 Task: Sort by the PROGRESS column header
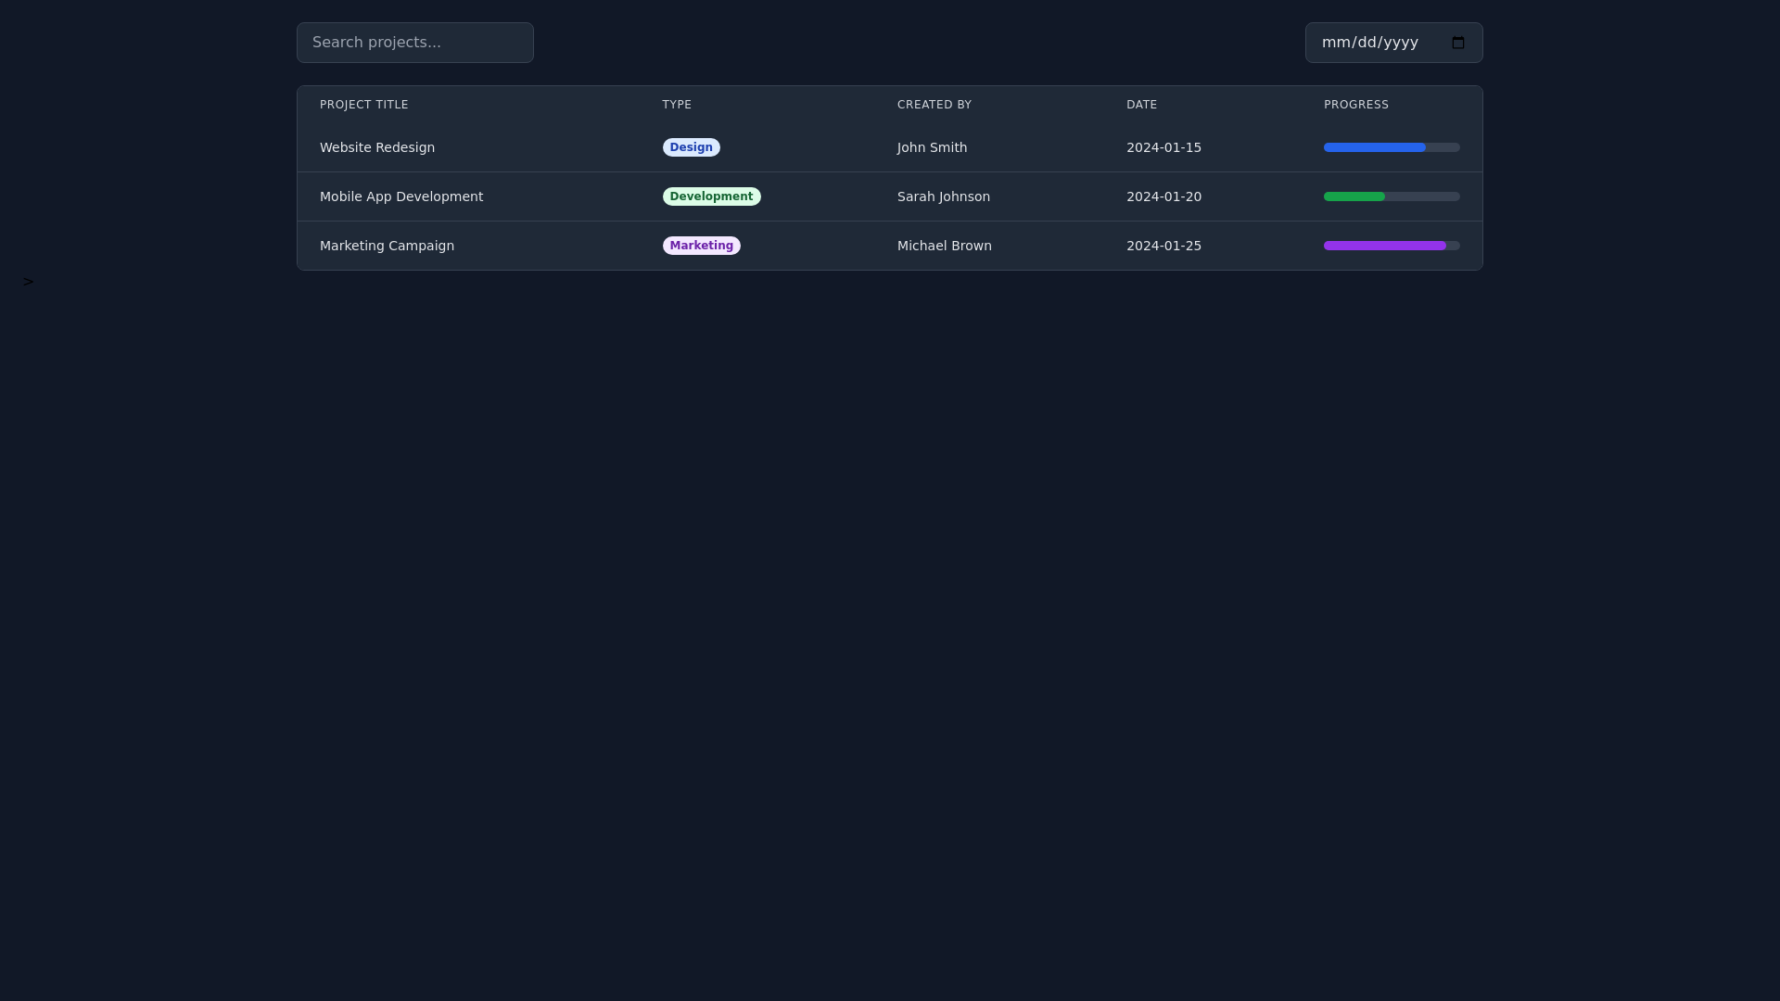tap(1355, 104)
